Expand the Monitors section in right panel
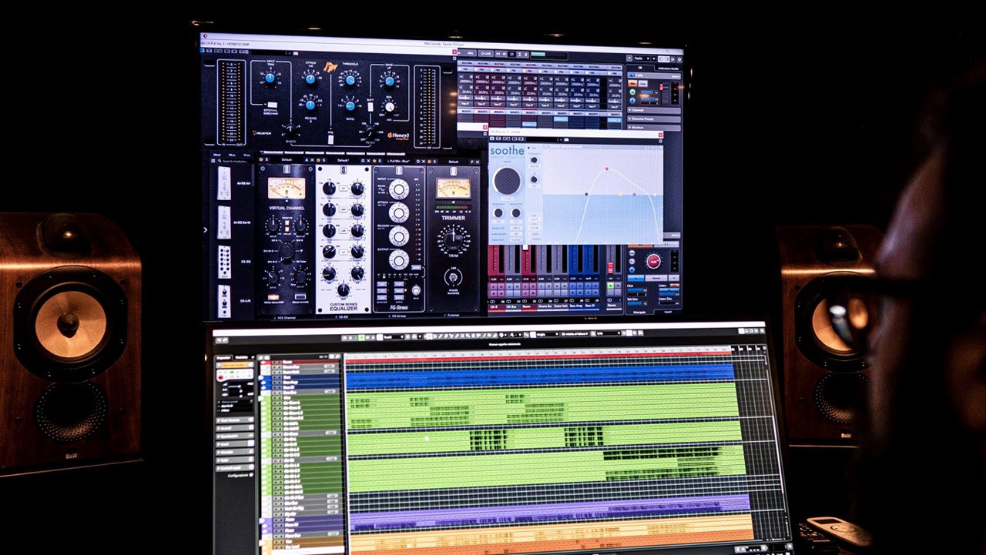 tap(653, 127)
